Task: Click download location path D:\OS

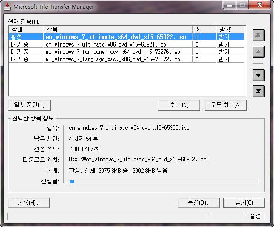Action: coord(138,159)
